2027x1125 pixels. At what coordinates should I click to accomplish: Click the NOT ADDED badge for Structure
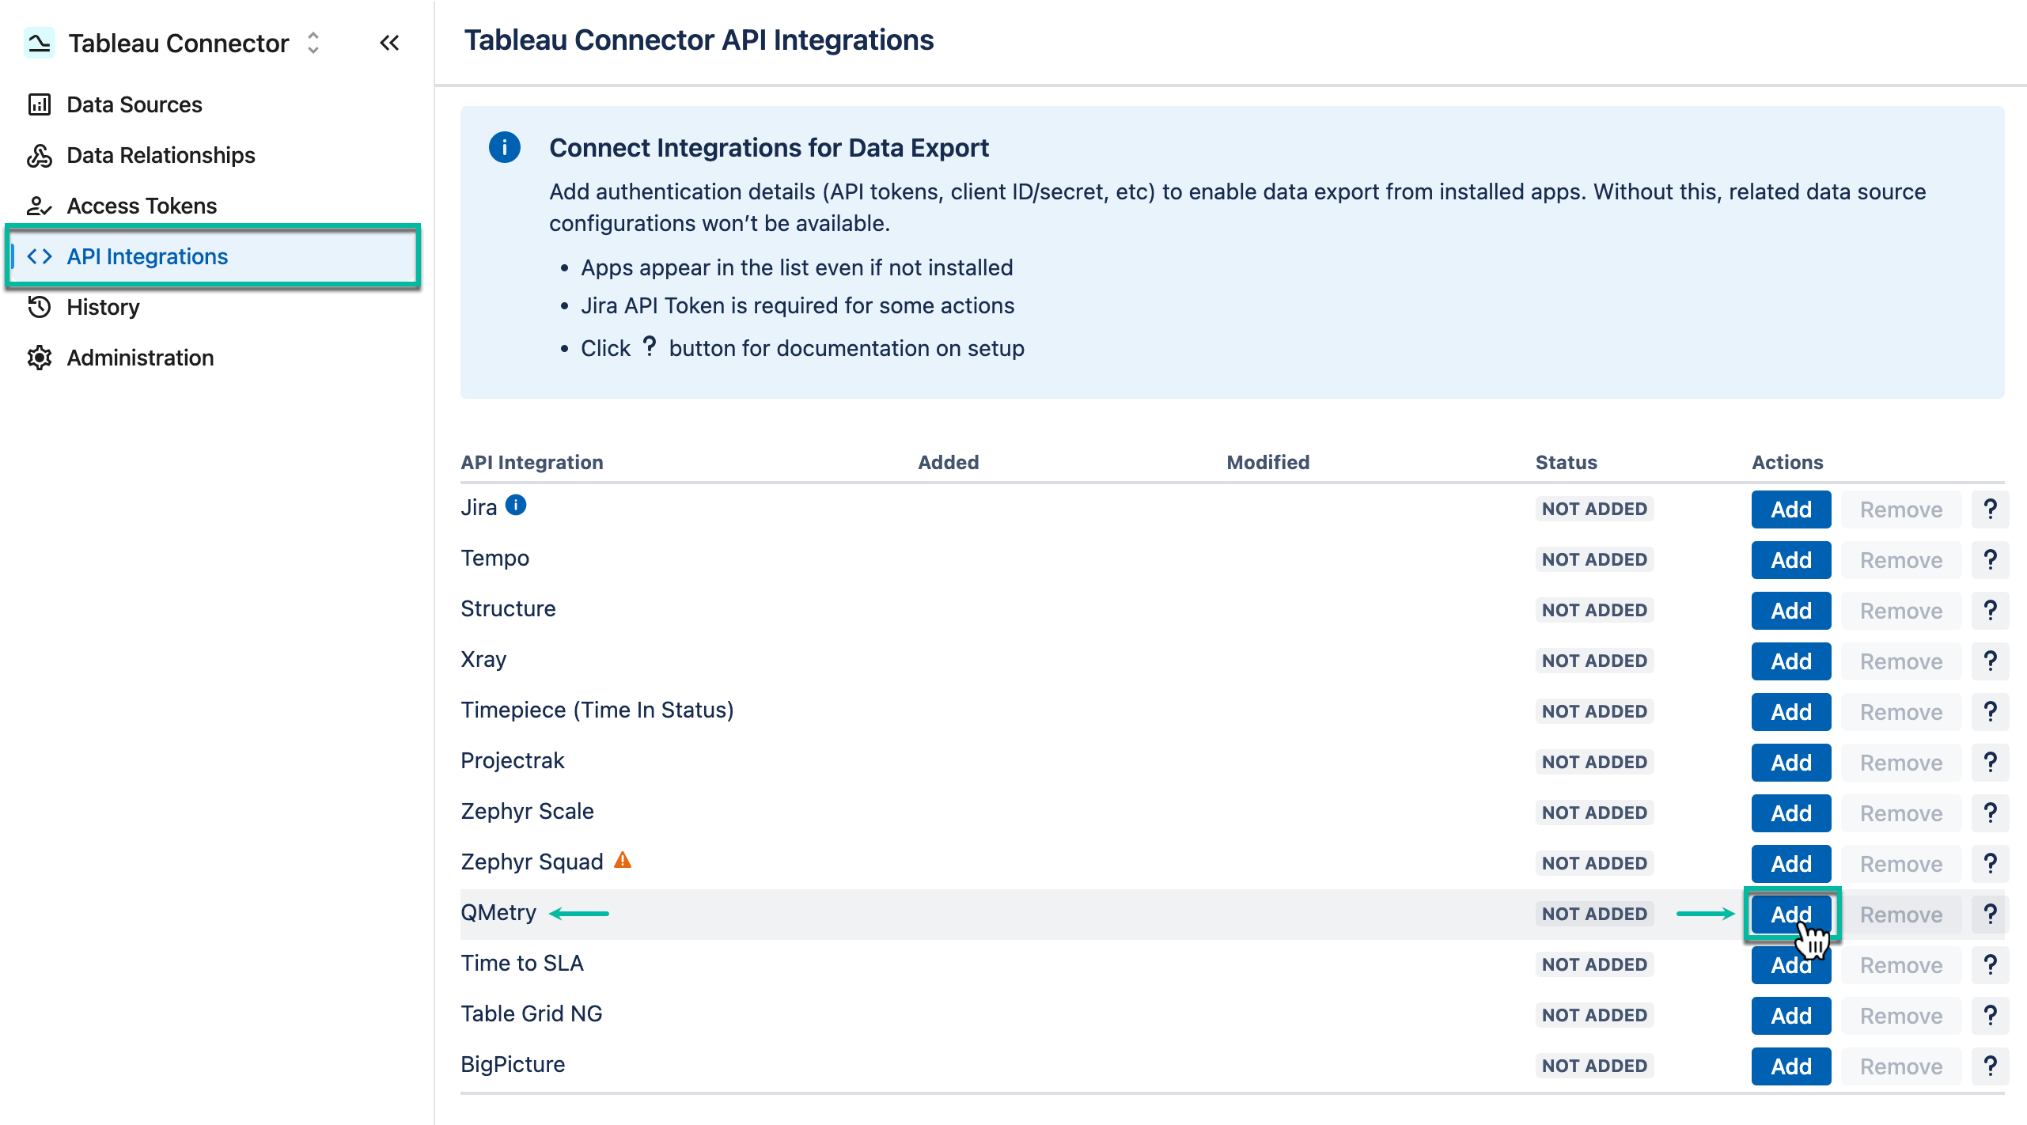(1593, 610)
